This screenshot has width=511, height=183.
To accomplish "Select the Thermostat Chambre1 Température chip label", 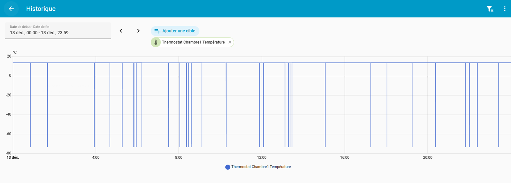I will click(193, 42).
